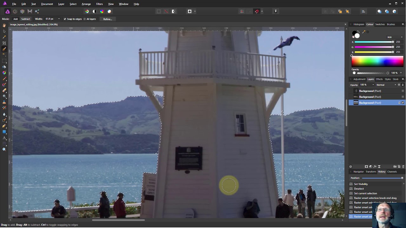406x228 pixels.
Task: Apply Auto Colours
Action: pos(102,11)
